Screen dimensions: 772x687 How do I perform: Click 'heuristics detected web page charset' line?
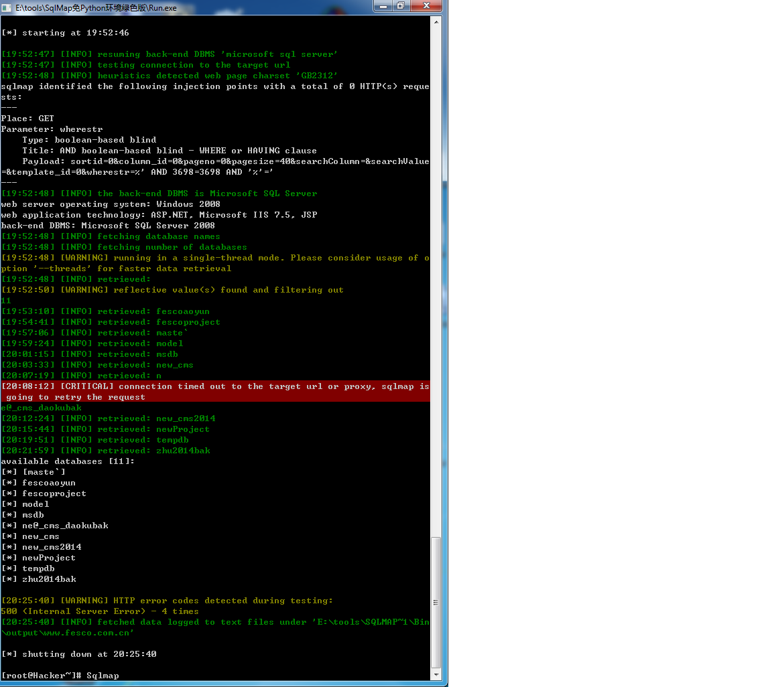[170, 76]
